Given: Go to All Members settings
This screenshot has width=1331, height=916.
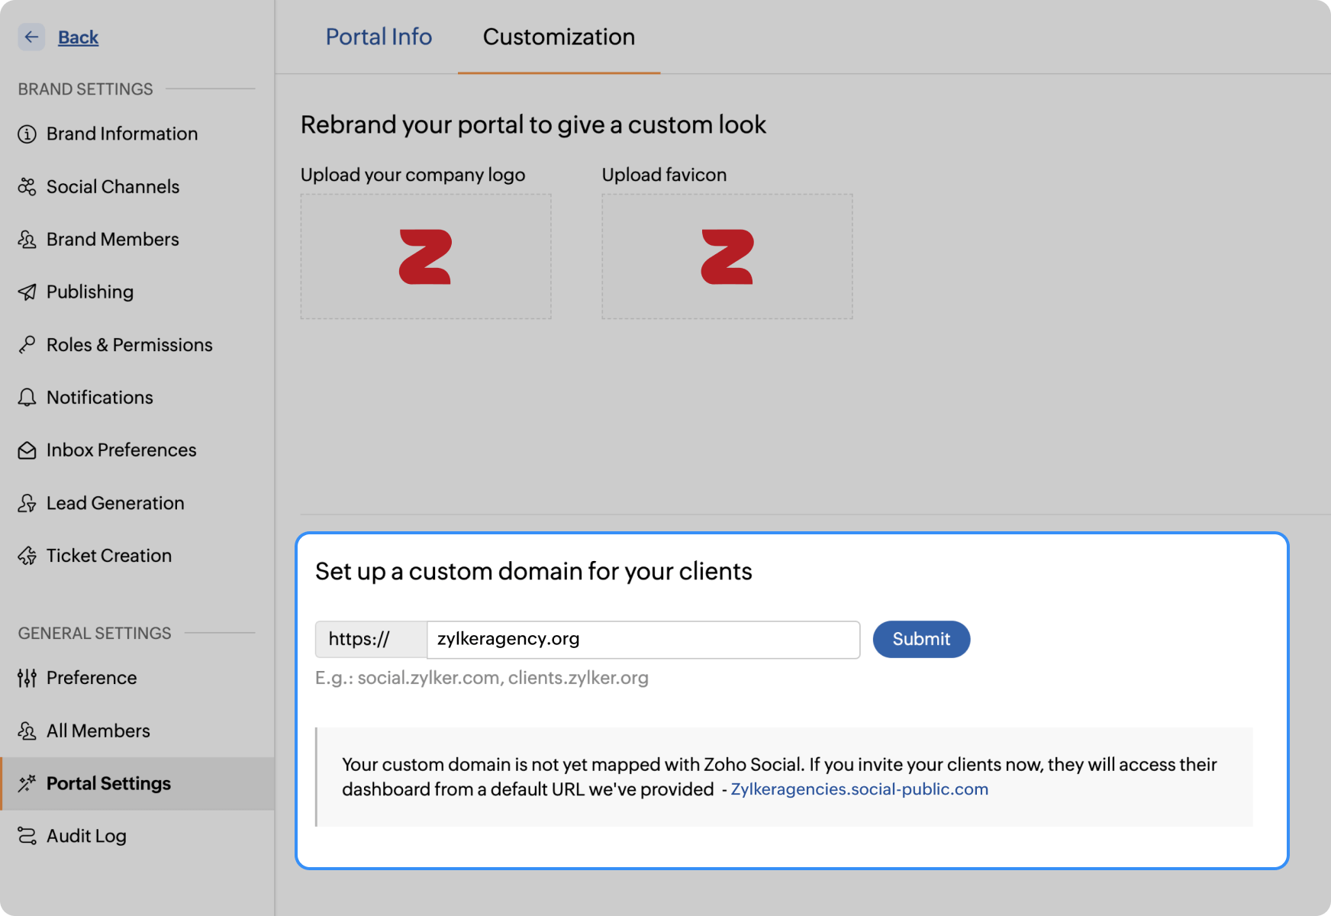Looking at the screenshot, I should 98,731.
